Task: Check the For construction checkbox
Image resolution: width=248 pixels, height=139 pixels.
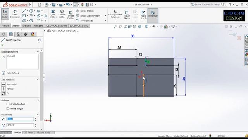Action: pos(8,104)
